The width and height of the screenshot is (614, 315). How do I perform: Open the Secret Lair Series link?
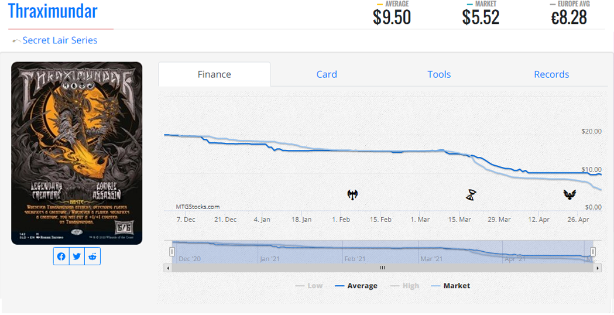pyautogui.click(x=60, y=40)
